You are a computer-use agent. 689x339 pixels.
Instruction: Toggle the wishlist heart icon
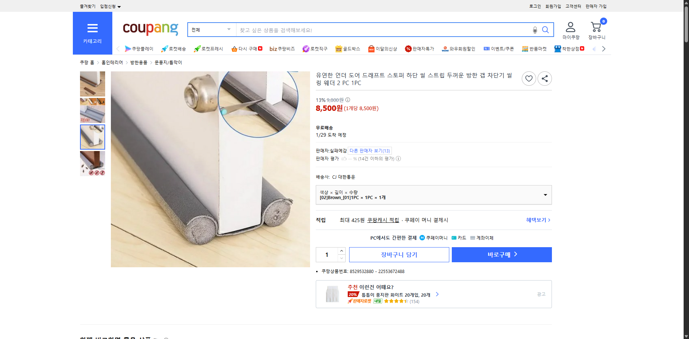[x=529, y=78]
